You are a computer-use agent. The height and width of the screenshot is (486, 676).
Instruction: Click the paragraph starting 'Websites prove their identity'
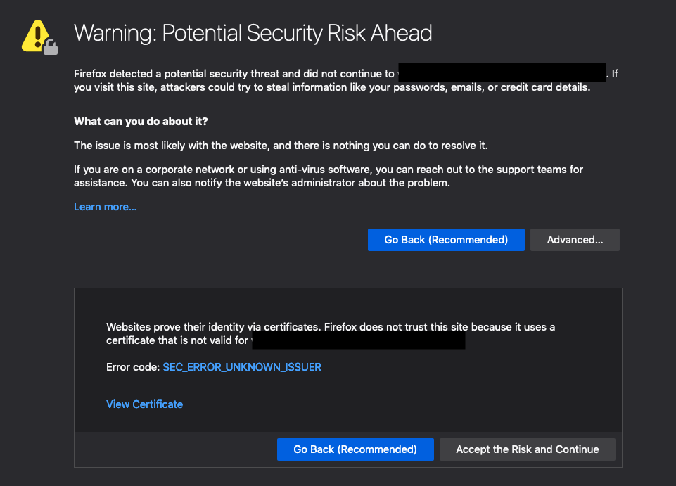(x=330, y=334)
